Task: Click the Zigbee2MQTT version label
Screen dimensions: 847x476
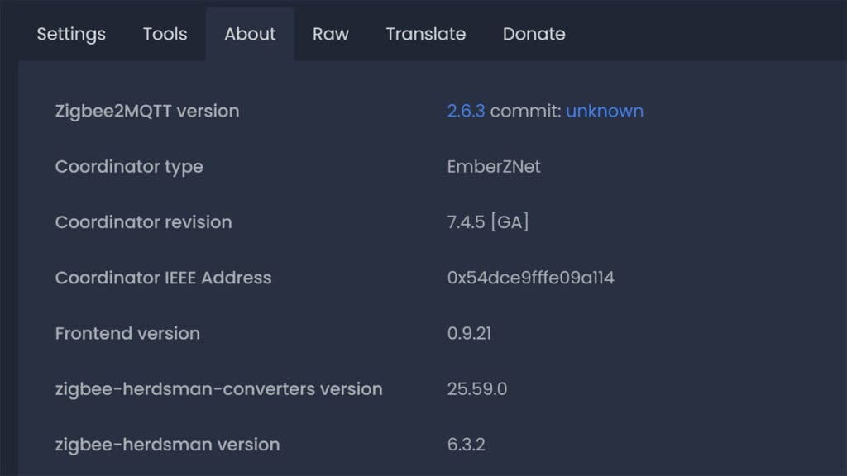Action: click(x=146, y=111)
